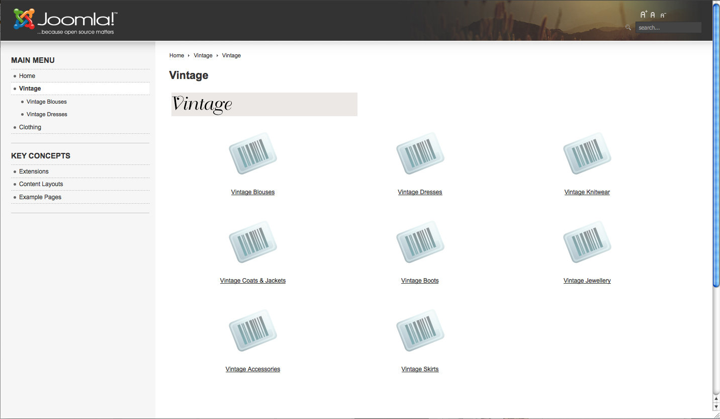
Task: Decrease font size with the A- icon
Action: tap(663, 16)
